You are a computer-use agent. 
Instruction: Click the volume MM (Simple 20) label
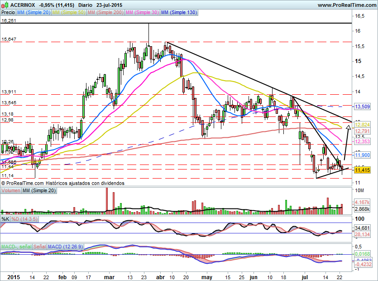(39, 190)
